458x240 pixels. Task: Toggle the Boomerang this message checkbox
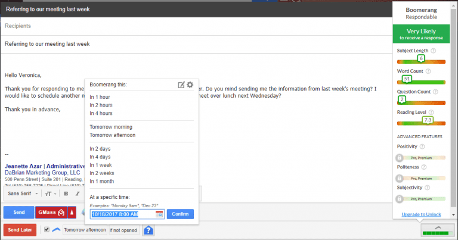[x=47, y=229]
